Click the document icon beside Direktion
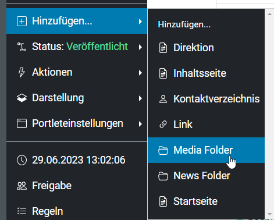274x220 pixels. [x=163, y=48]
